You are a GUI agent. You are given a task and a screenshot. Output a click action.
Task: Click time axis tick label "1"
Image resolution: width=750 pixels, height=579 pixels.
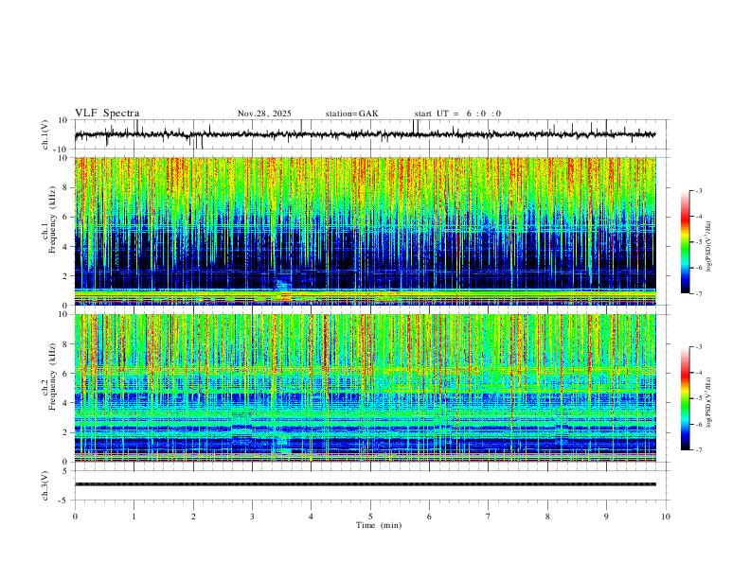134,517
